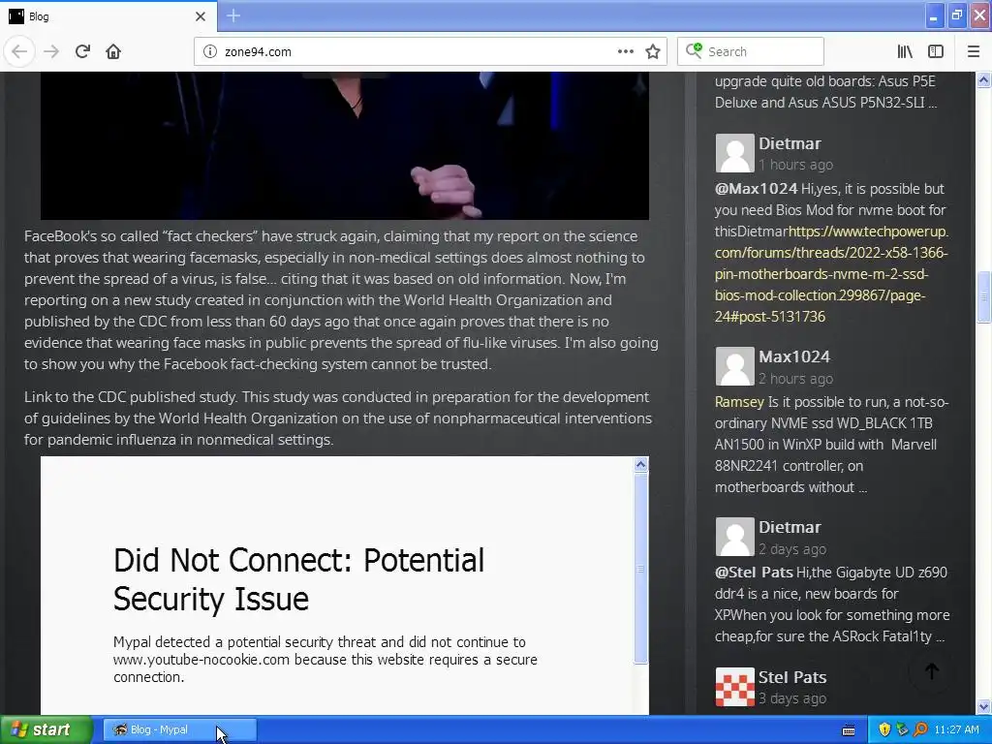992x744 pixels.
Task: Click the '3 days ago' timestamp
Action: 792,698
